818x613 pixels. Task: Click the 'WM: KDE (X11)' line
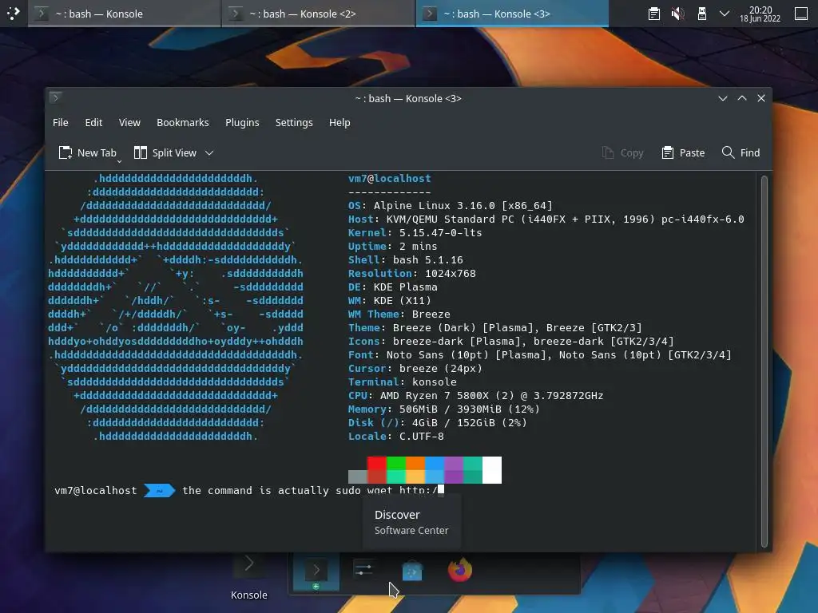(x=390, y=300)
